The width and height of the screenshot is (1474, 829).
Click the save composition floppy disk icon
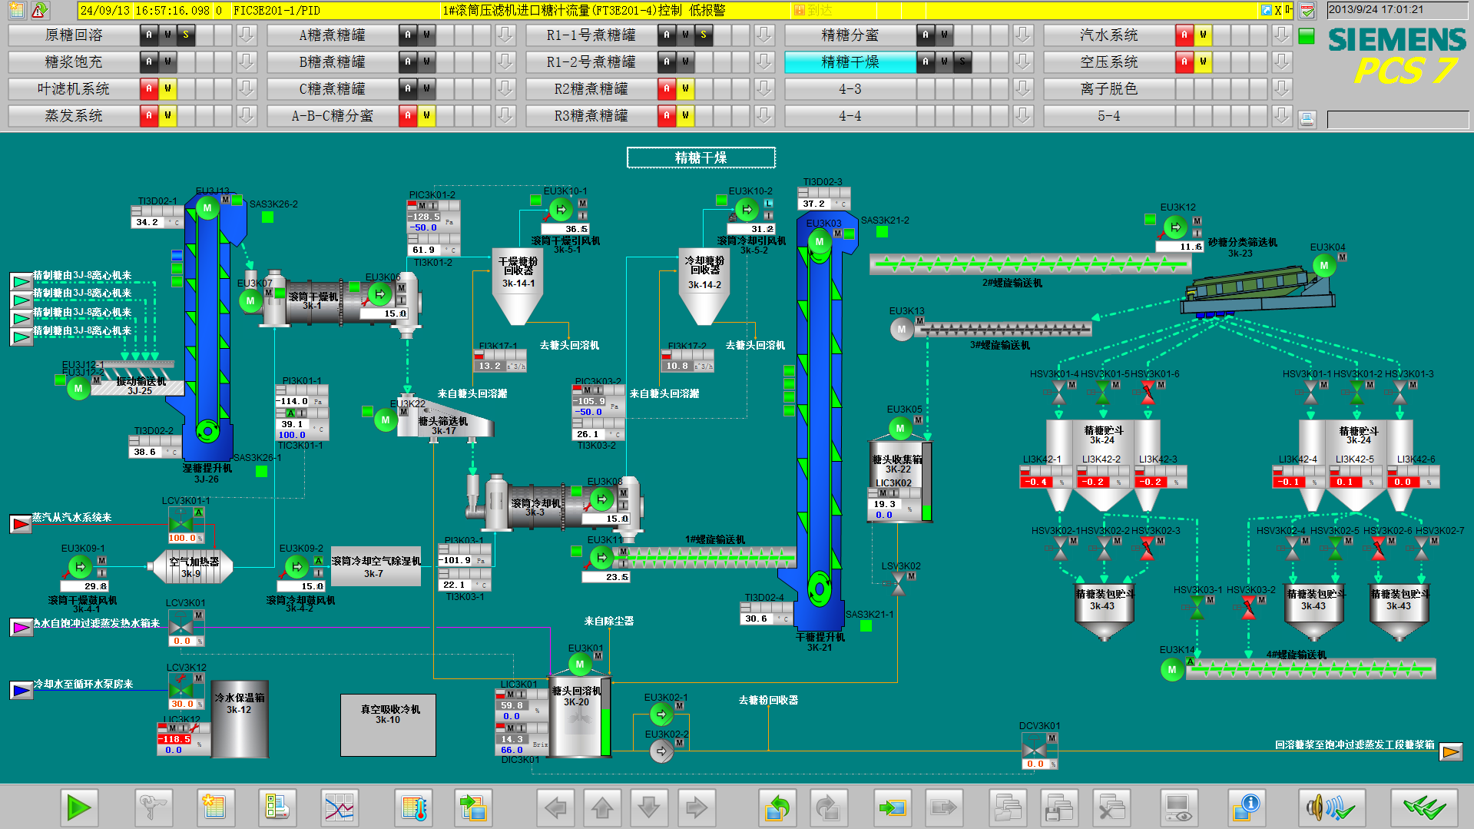pos(1059,807)
